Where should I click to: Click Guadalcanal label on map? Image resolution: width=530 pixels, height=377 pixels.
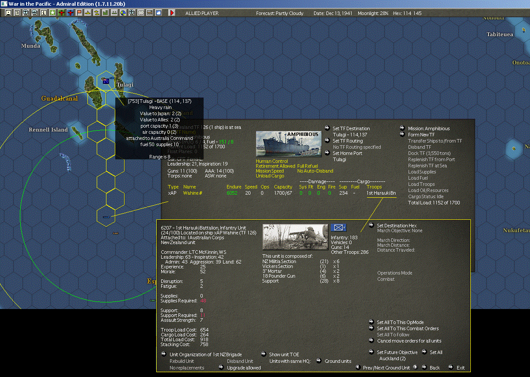click(60, 98)
